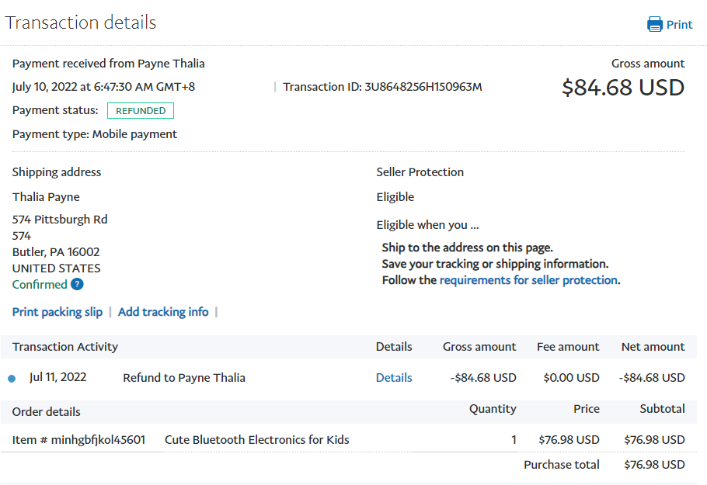Click Cute Bluetooth Electronics for Kids item

pos(257,440)
